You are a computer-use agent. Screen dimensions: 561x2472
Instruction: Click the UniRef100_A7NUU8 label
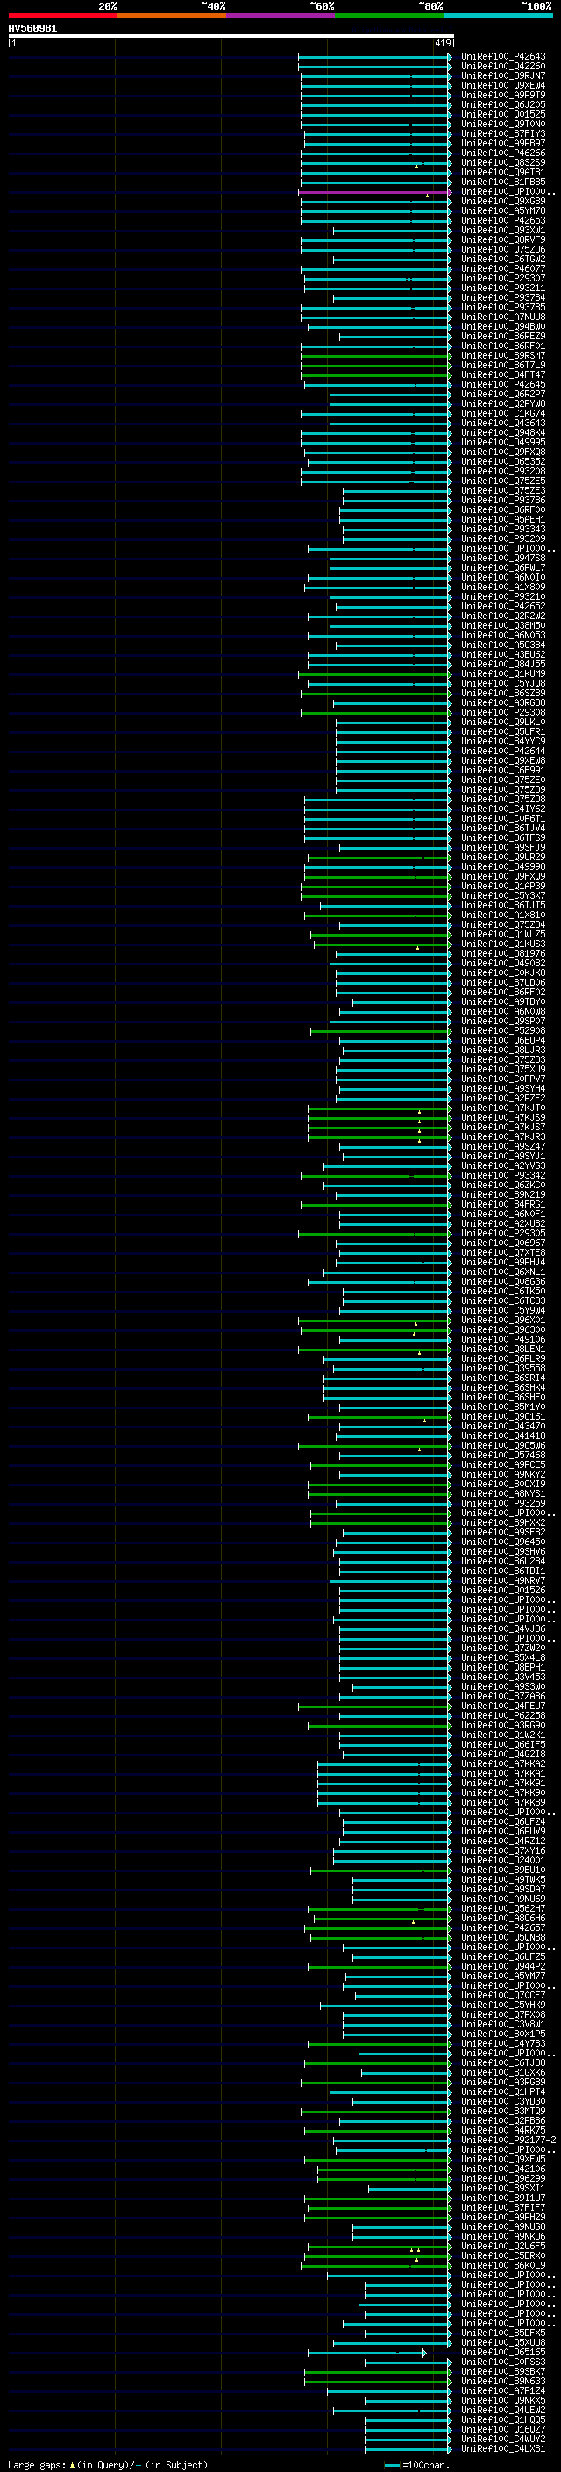(x=502, y=317)
